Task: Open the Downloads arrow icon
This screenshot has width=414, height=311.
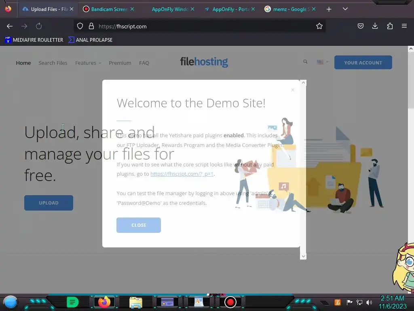Action: coord(375,26)
